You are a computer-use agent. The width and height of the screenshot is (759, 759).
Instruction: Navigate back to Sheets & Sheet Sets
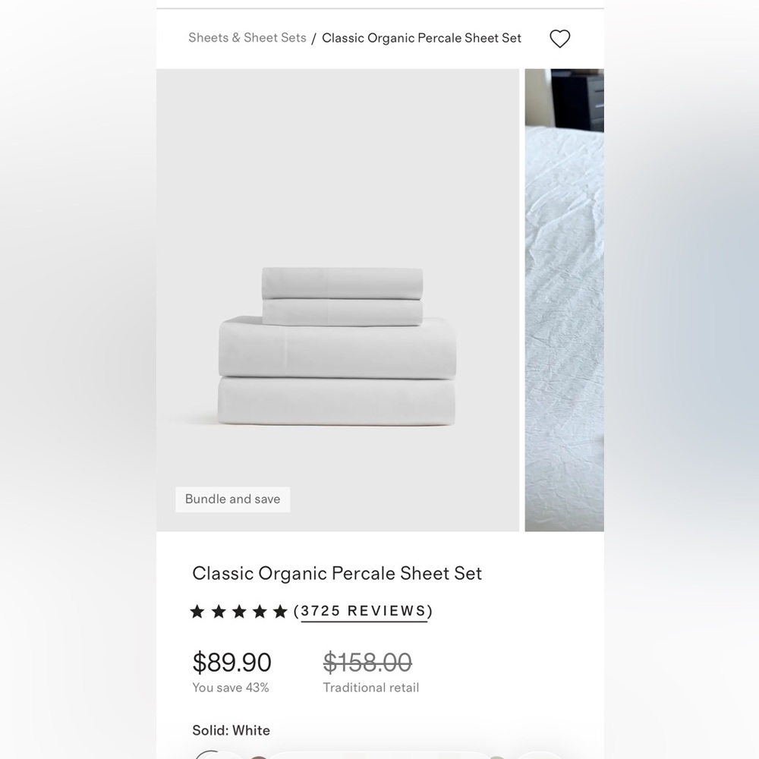click(247, 38)
